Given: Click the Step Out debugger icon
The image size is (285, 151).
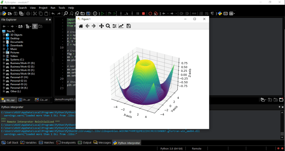Looking at the screenshot, I should [x=132, y=13].
